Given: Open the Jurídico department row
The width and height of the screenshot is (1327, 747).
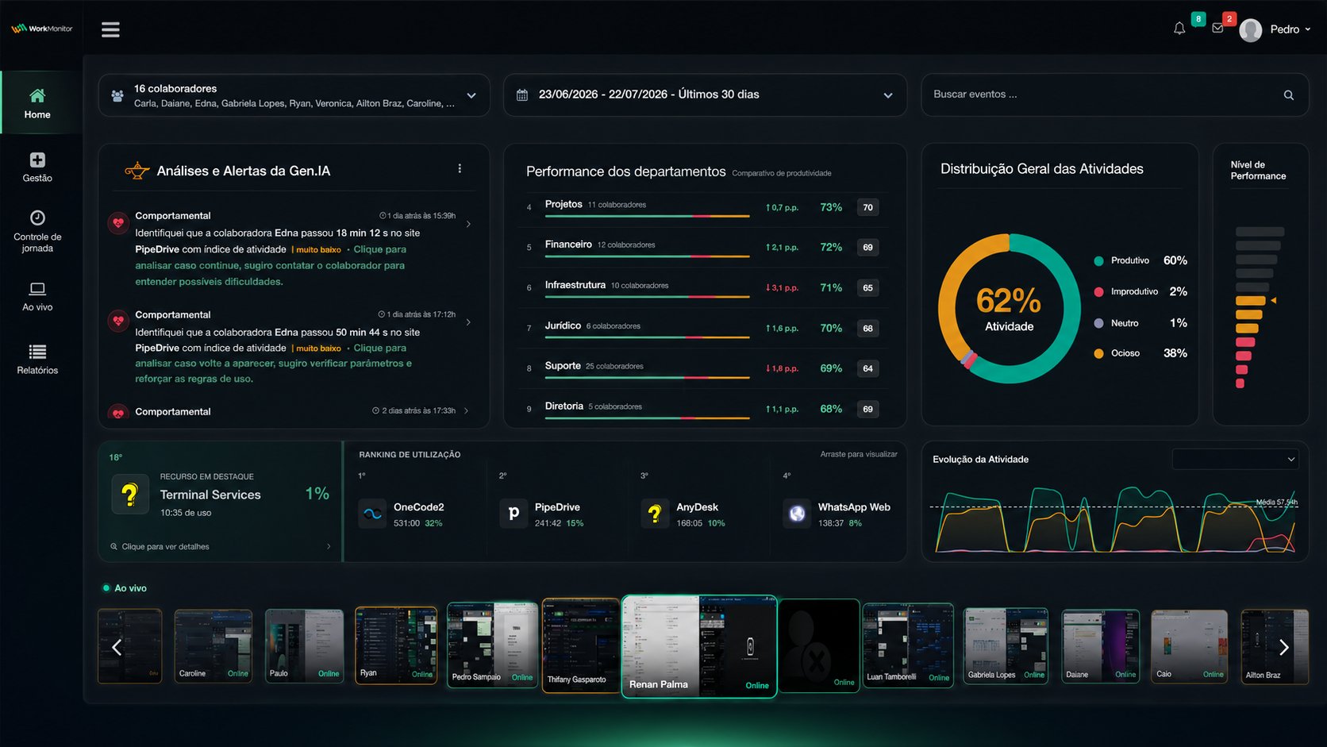Looking at the screenshot, I should tap(703, 329).
